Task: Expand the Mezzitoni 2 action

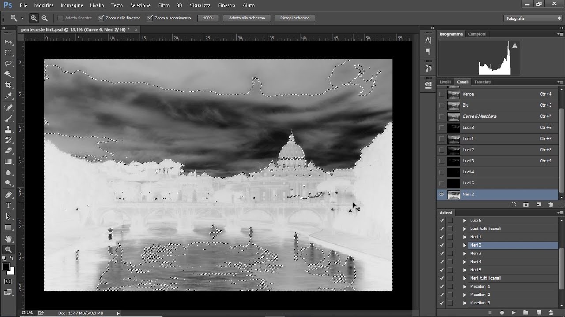Action: point(464,295)
